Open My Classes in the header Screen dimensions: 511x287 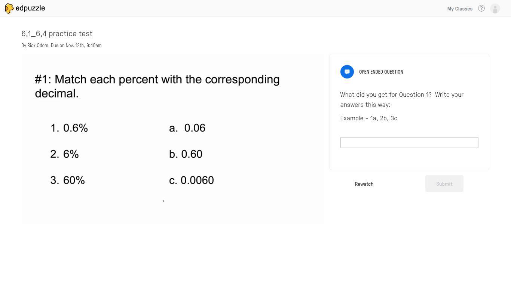460,9
